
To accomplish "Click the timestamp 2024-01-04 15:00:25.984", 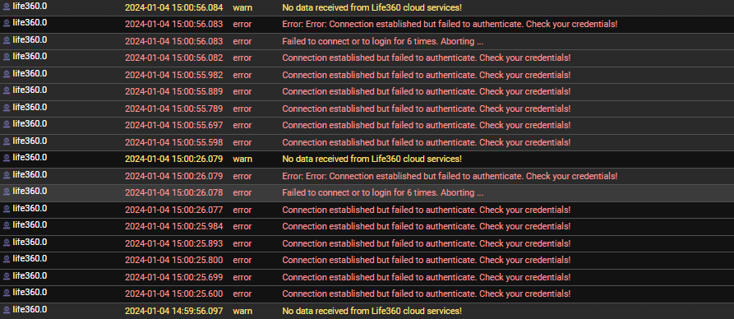I will 173,226.
